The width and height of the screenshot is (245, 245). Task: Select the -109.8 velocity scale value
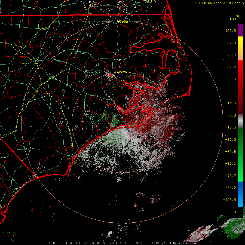tap(230, 200)
